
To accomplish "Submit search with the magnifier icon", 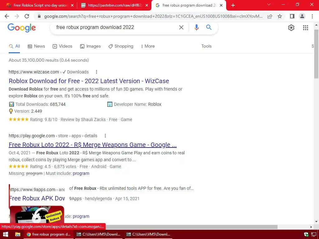I will [x=209, y=27].
